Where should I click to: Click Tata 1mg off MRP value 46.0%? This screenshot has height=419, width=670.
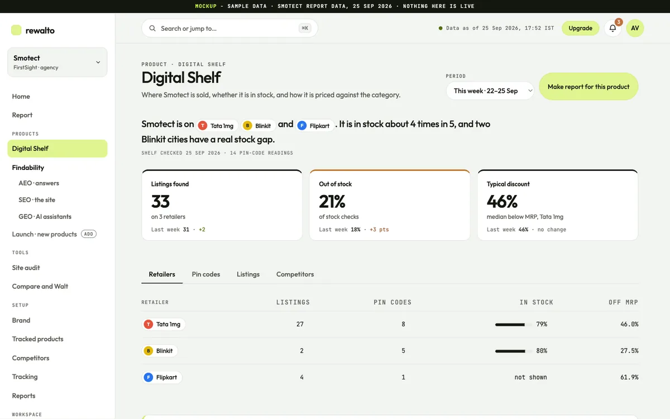tap(629, 324)
